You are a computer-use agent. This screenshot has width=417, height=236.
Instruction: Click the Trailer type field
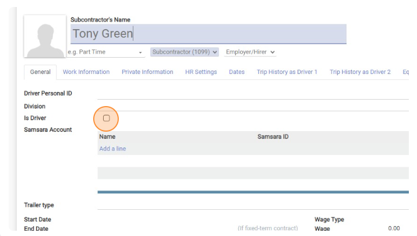tap(253, 205)
